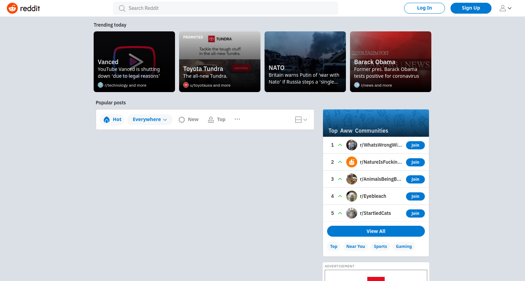This screenshot has width=525, height=281.
Task: Join r/WhatsWrongWi... community
Action: pos(415,145)
